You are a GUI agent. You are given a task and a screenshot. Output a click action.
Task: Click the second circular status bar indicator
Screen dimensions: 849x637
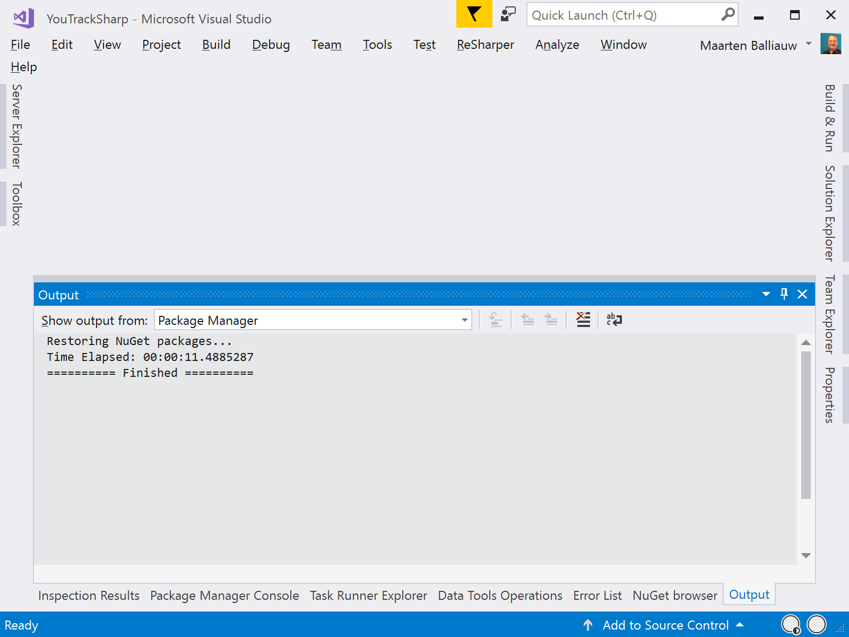pyautogui.click(x=817, y=625)
